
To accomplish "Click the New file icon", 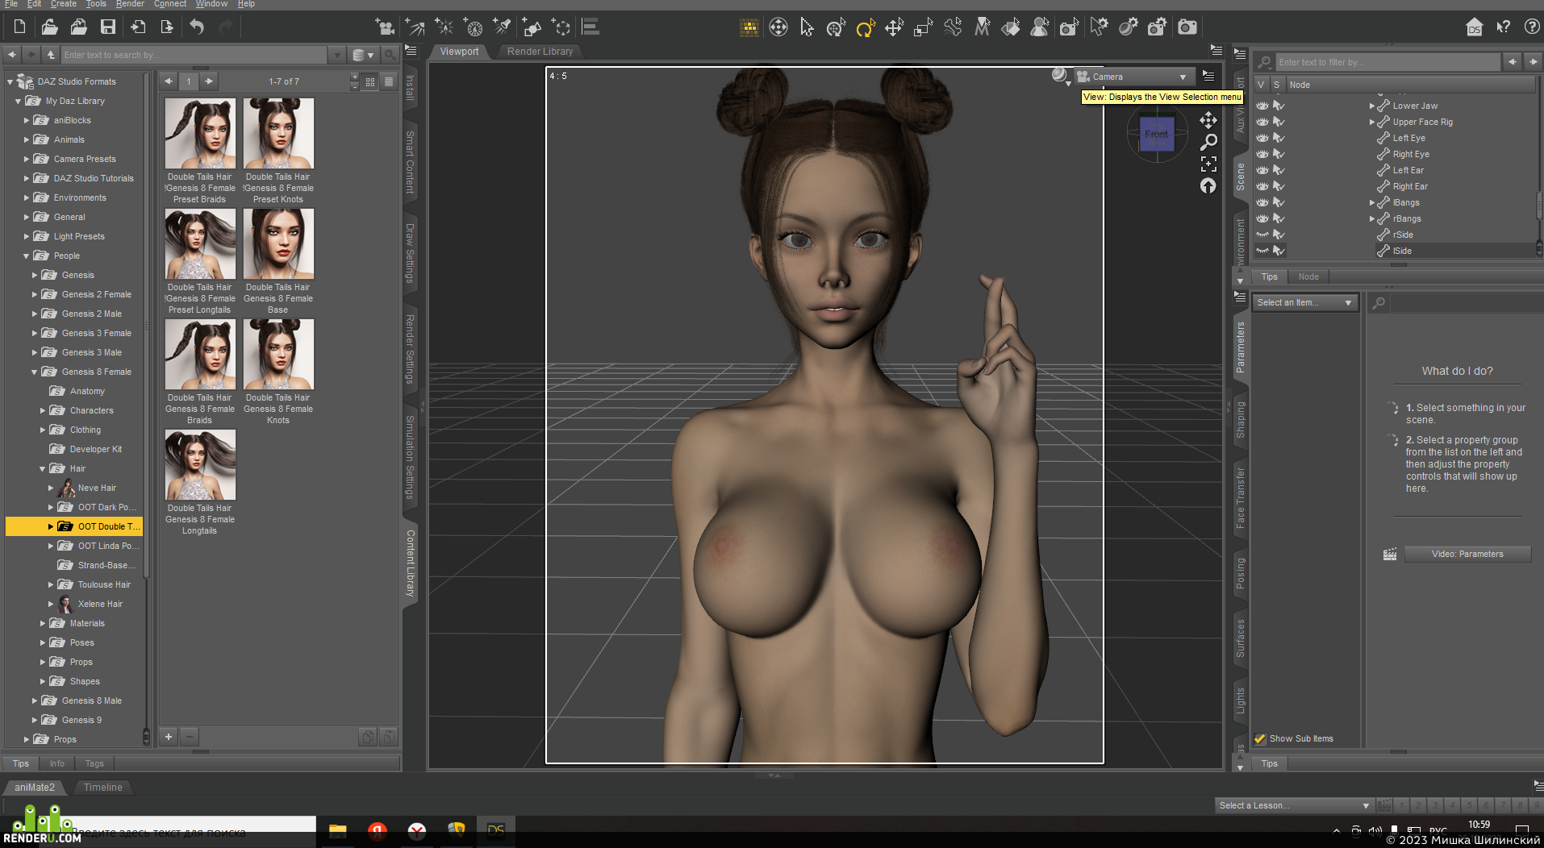I will click(x=19, y=27).
